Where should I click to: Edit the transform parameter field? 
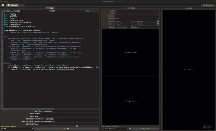(66, 119)
